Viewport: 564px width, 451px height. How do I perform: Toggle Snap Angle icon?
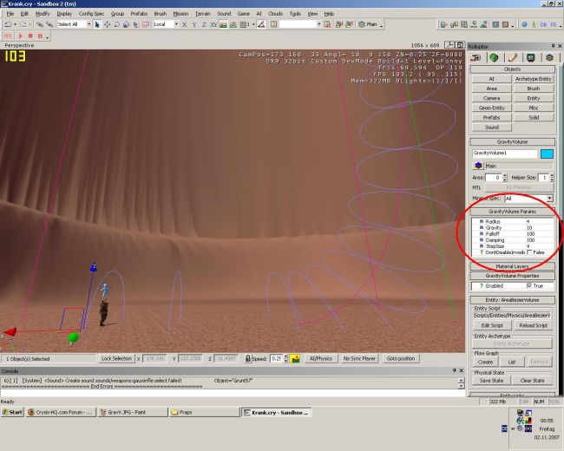[261, 24]
